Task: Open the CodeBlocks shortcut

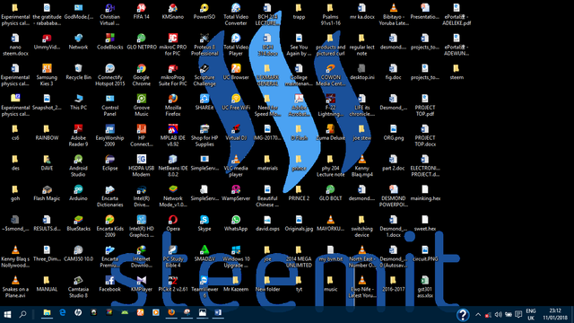Action: click(x=109, y=41)
